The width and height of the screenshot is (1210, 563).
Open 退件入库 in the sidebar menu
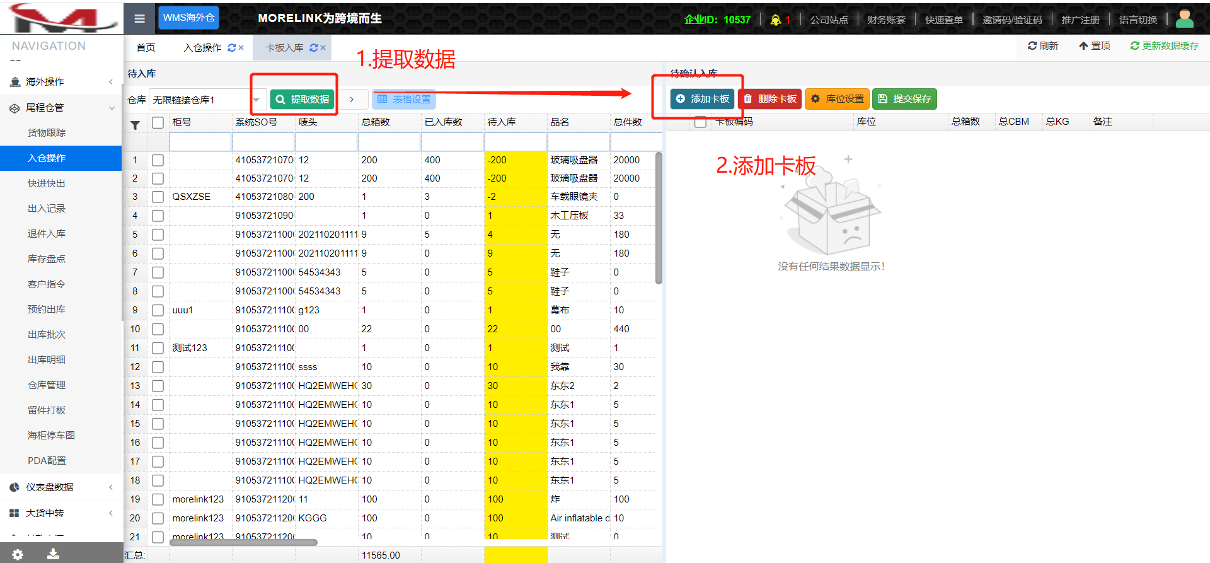pos(47,234)
